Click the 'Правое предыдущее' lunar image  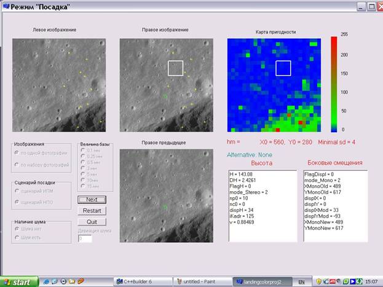point(165,197)
